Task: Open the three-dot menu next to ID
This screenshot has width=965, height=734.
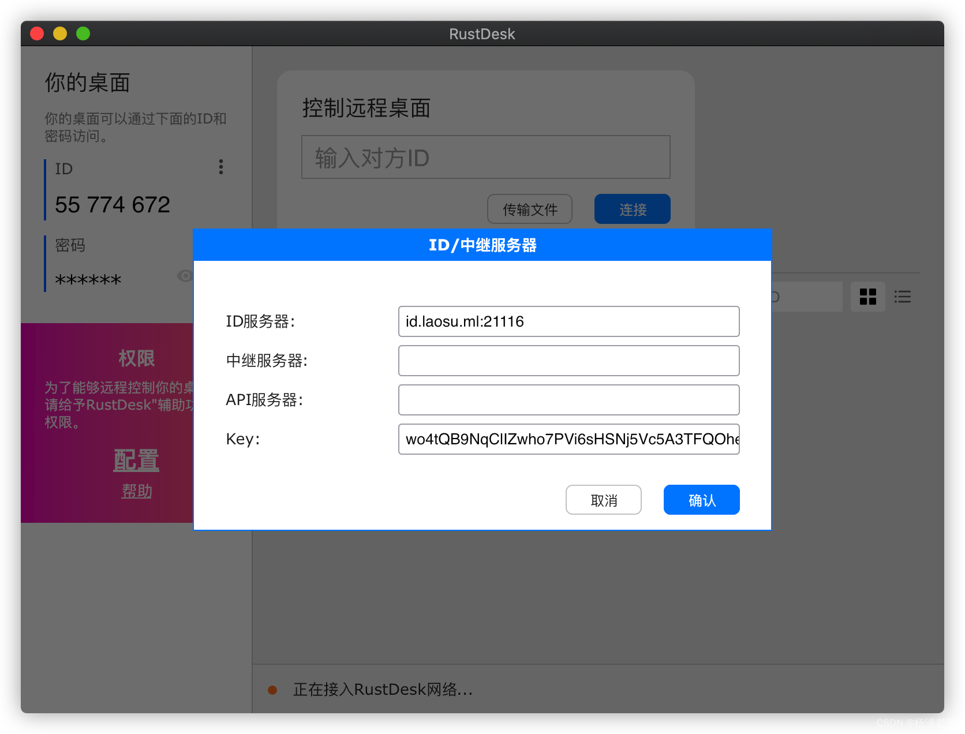Action: pos(220,167)
